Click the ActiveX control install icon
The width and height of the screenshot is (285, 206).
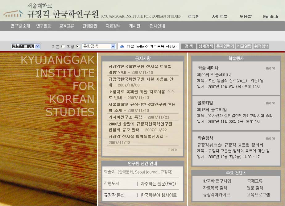(x=122, y=46)
